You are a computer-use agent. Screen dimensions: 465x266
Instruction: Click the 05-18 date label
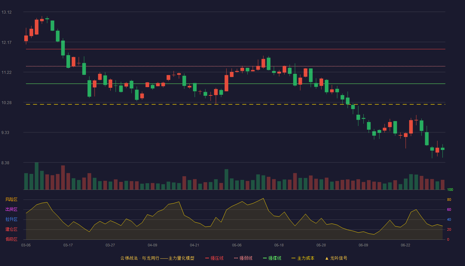point(279,245)
